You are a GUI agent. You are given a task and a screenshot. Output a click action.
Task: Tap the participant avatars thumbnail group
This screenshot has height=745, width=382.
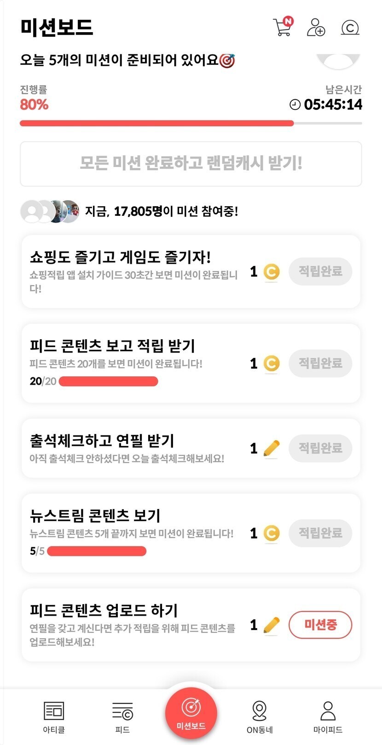[50, 212]
